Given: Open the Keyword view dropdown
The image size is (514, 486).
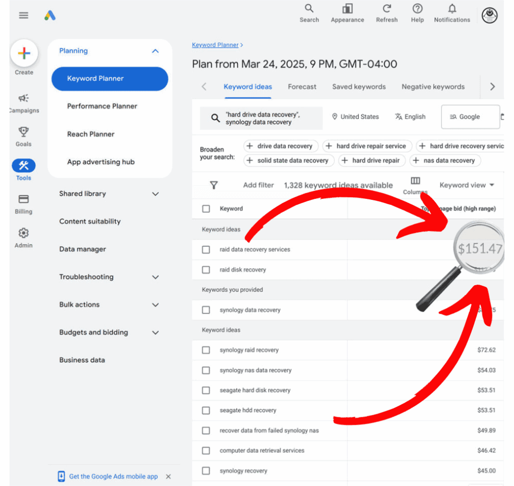Looking at the screenshot, I should click(466, 185).
